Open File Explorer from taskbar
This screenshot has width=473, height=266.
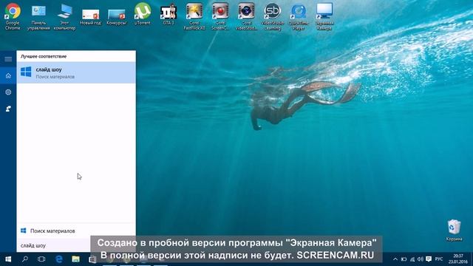(x=75, y=259)
